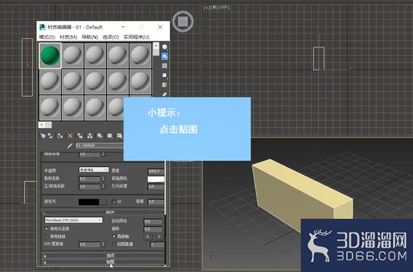Click the 01 - Default material name field
The width and height of the screenshot is (413, 272).
coord(100,145)
